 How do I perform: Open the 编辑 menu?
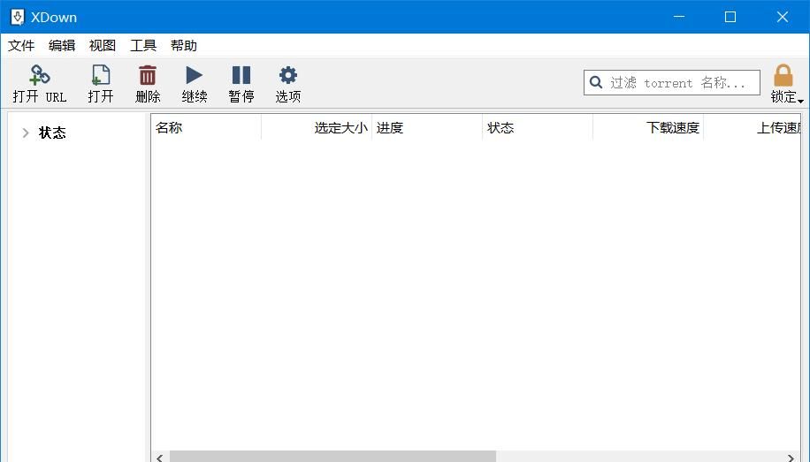(62, 45)
